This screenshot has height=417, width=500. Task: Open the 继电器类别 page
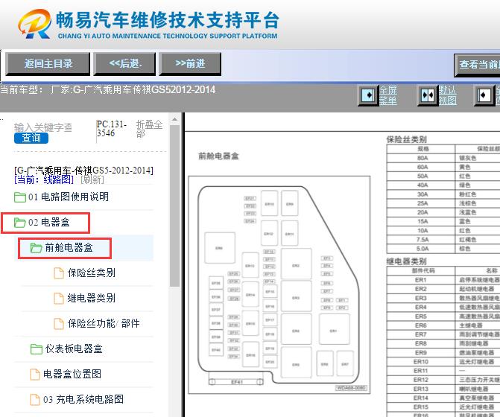tap(91, 299)
